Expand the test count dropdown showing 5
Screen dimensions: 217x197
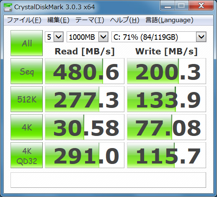pos(54,37)
